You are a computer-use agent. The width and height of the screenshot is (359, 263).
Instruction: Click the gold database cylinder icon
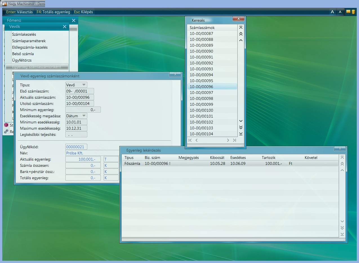(x=353, y=12)
